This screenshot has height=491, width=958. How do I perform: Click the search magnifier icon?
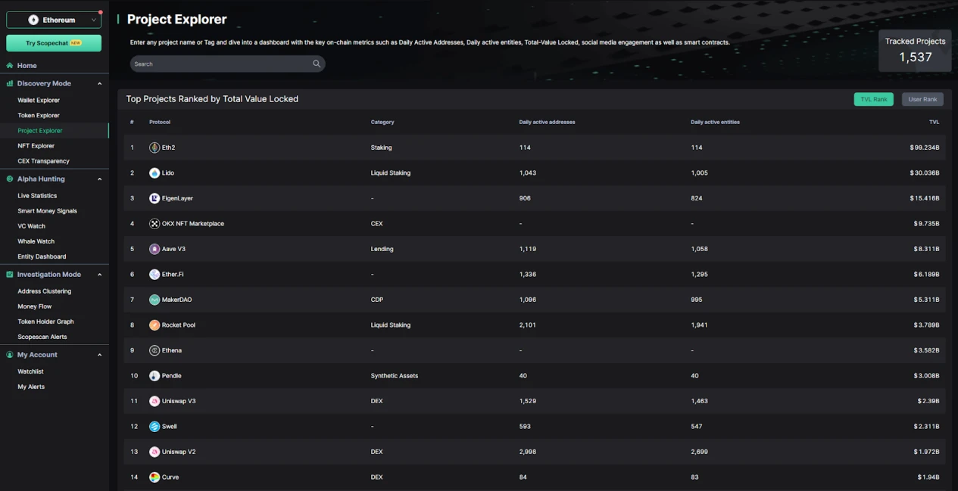point(317,64)
